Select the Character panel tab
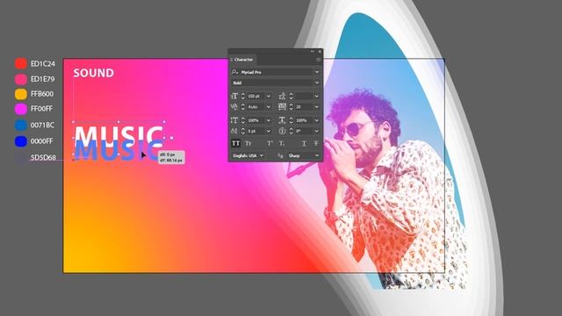 pos(243,60)
